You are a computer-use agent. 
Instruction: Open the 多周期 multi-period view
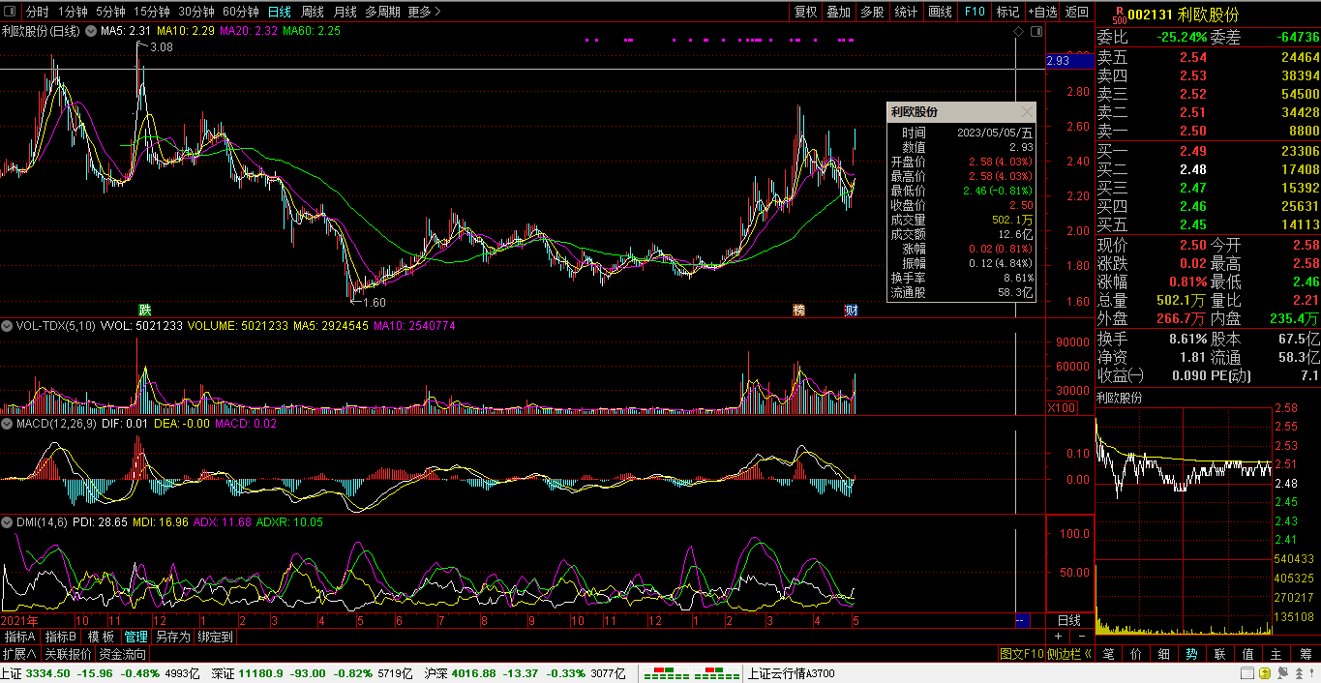(382, 12)
